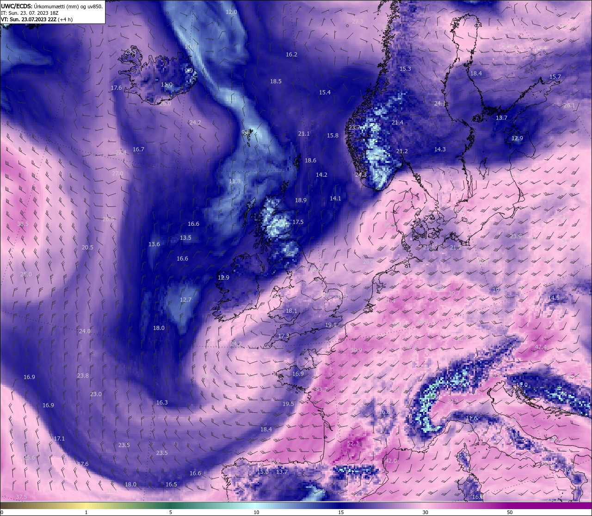Select the 16.2 value in Norwegian Sea
Viewport: 592px width, 516px height.
click(x=291, y=54)
